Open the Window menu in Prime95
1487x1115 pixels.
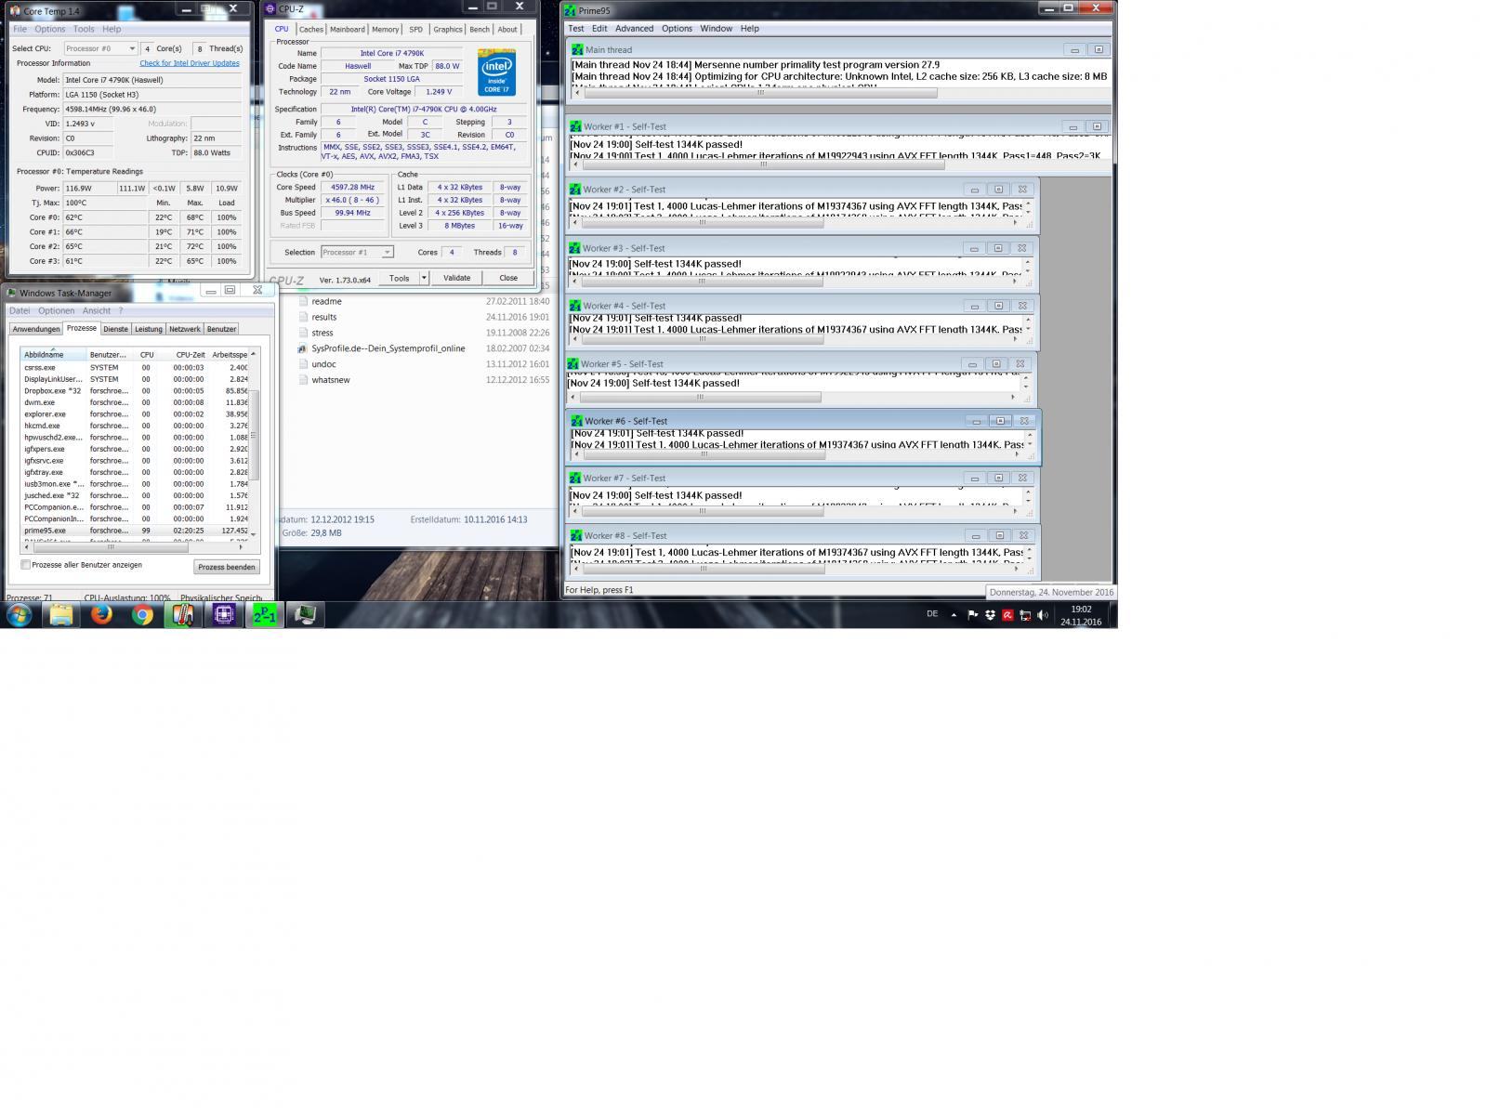[x=716, y=29]
